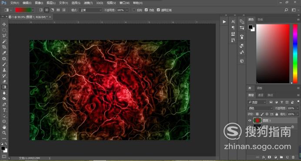Toggle lock all padlock icon
Screen dimensions: 301x161
point(277,114)
